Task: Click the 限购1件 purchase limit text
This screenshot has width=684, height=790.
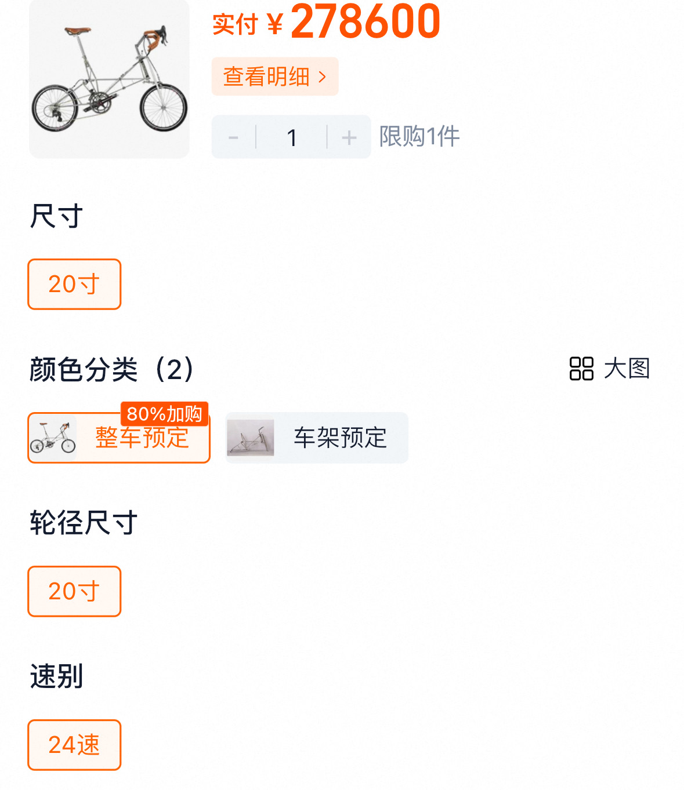Action: click(419, 137)
